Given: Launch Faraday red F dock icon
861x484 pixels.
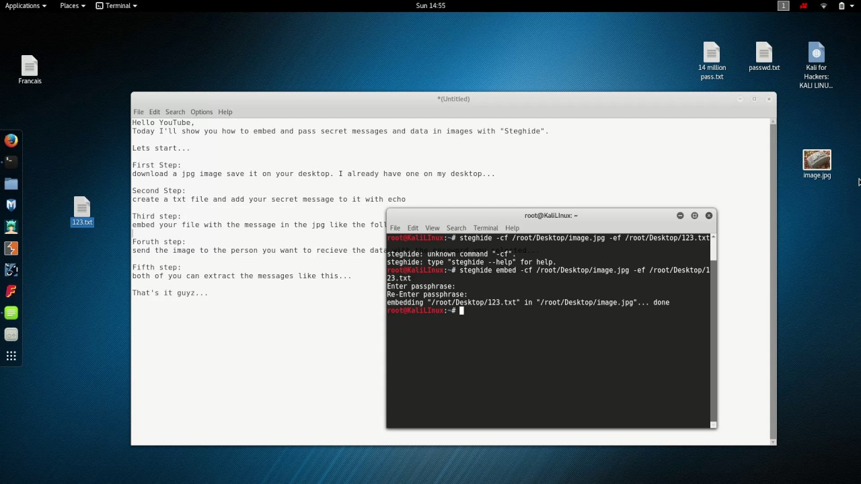Looking at the screenshot, I should coord(11,291).
